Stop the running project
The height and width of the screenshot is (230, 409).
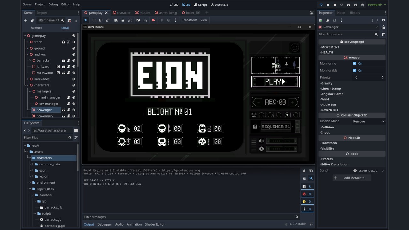[335, 4]
